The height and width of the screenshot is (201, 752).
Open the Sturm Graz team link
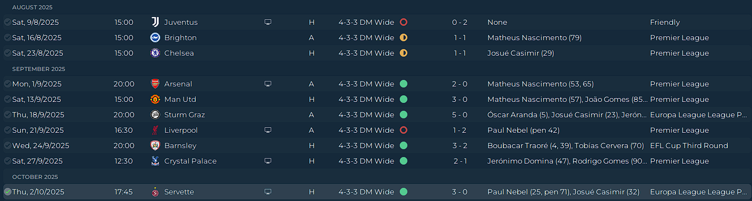[x=184, y=115]
